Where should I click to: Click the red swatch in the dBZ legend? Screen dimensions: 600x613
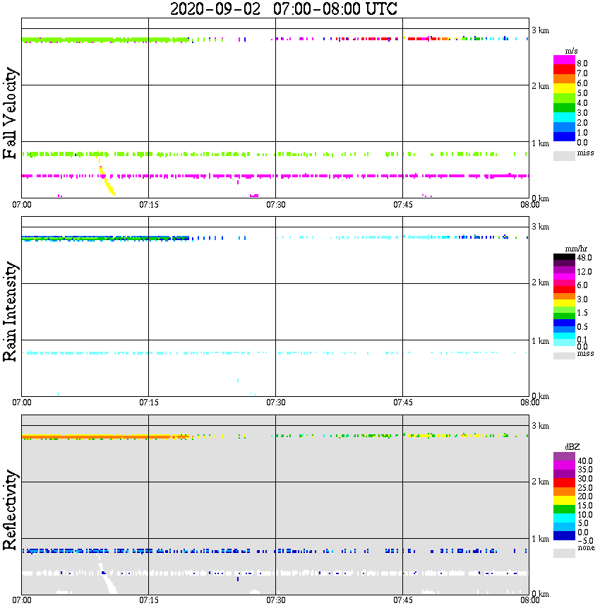pos(564,482)
